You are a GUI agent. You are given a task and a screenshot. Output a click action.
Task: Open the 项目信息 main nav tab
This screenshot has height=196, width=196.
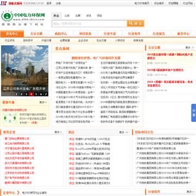click(x=85, y=34)
